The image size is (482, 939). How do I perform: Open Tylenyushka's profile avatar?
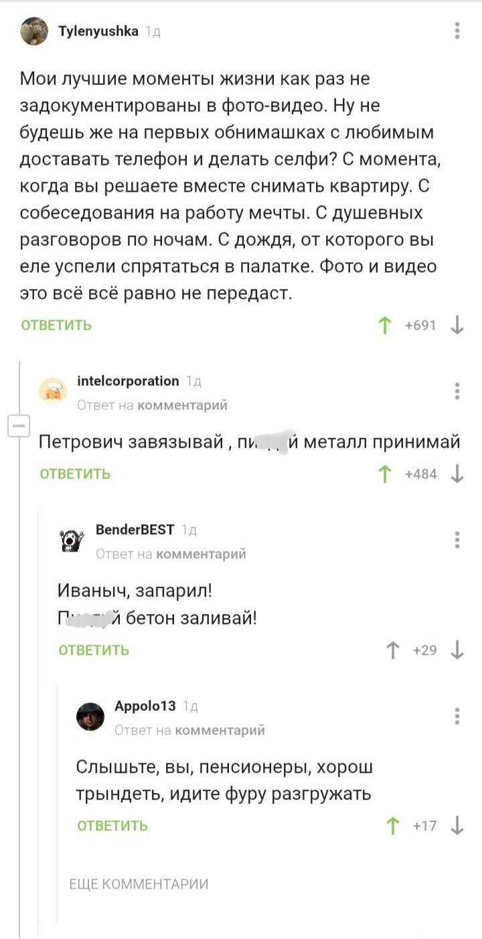[x=34, y=32]
